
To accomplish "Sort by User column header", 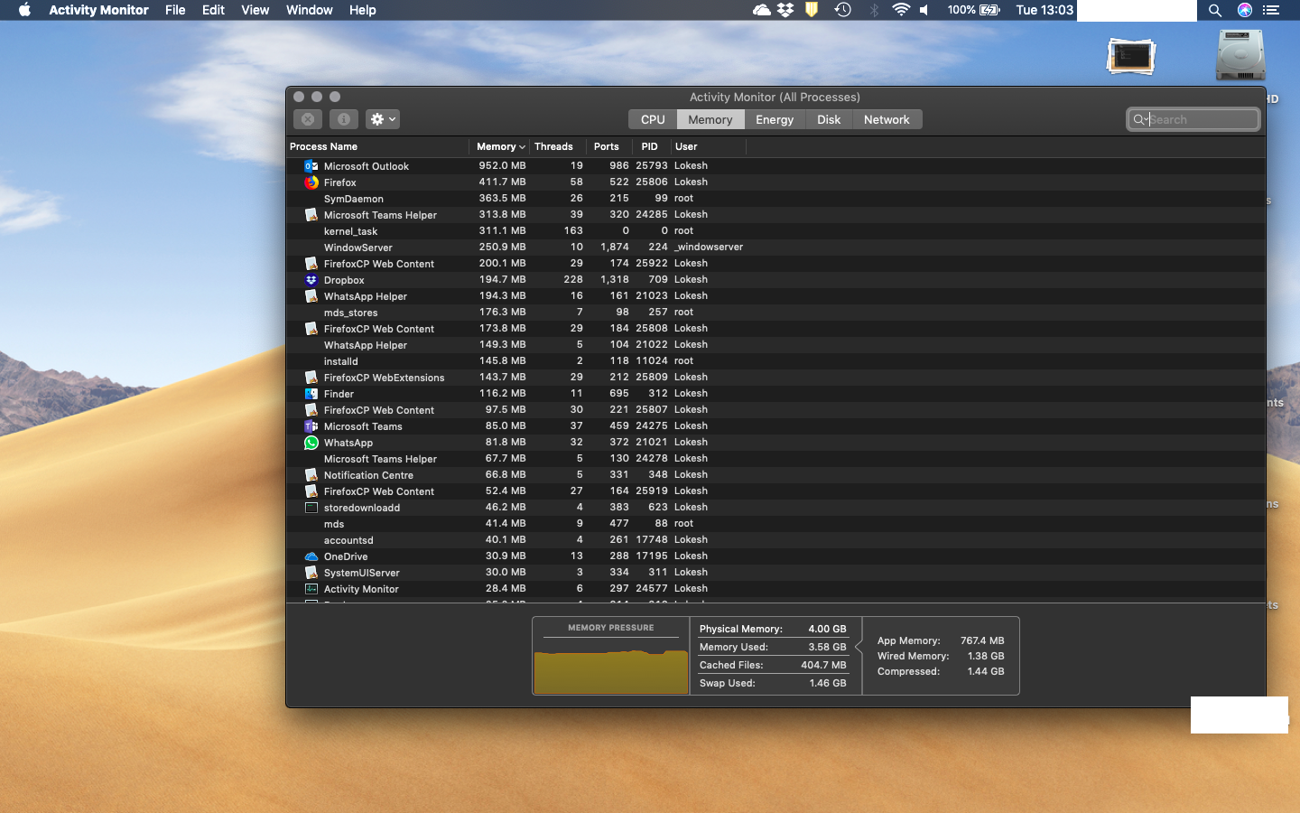I will [x=709, y=146].
